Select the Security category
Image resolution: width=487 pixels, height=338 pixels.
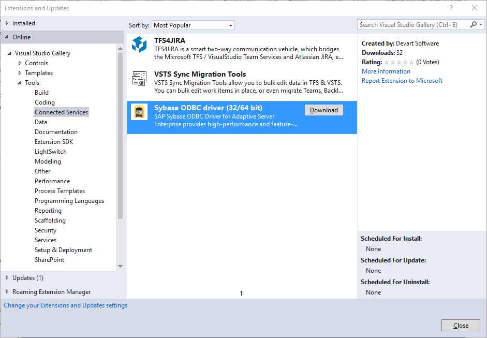click(x=46, y=230)
